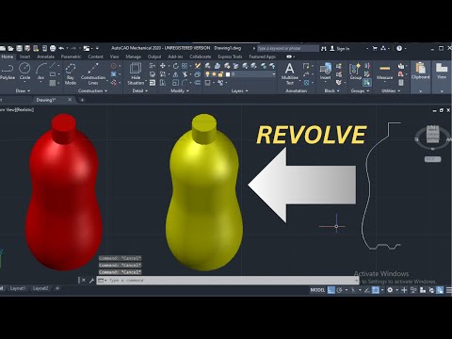The height and width of the screenshot is (339, 452).
Task: Click the command line input field
Action: (x=228, y=281)
